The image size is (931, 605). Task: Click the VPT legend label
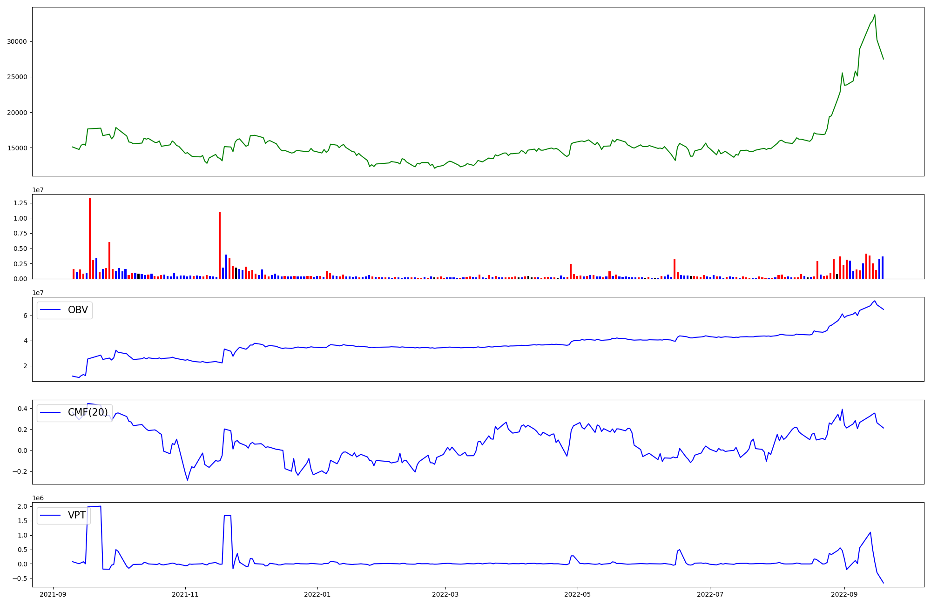77,515
